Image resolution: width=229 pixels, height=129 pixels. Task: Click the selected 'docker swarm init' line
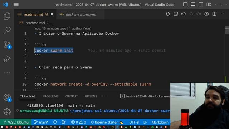click(x=54, y=51)
